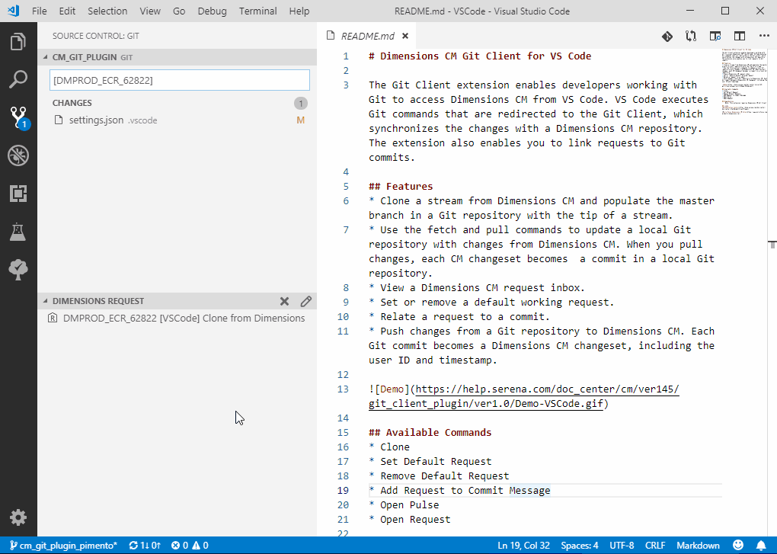The width and height of the screenshot is (777, 554).
Task: Click '* Open Request' line in editor
Action: click(x=409, y=519)
